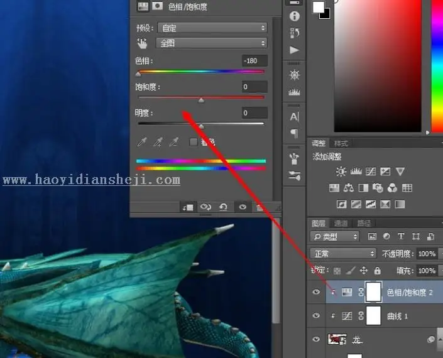
Task: Add a Threshold adjustment
Action: (371, 204)
